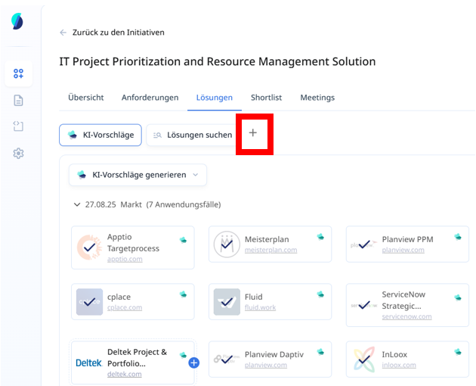
Task: Click the app logo at top left
Action: pos(17,21)
